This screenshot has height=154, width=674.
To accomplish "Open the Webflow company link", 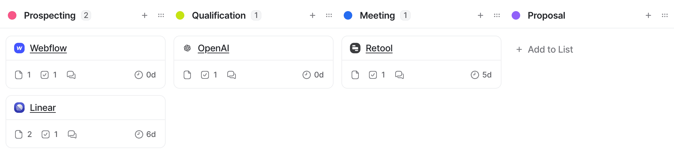I will (48, 48).
